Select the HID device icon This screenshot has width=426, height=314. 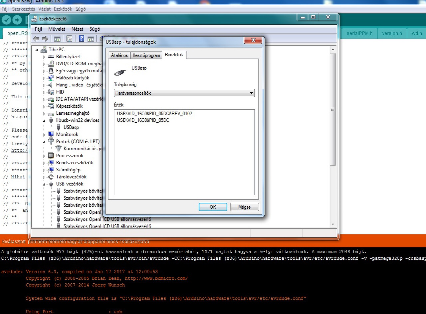click(51, 92)
